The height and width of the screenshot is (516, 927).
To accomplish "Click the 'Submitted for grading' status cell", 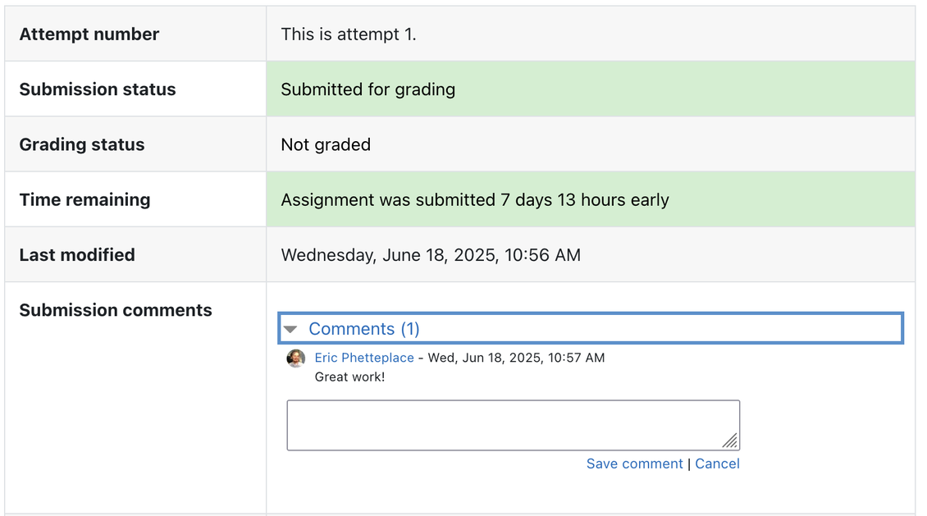I will click(x=368, y=89).
